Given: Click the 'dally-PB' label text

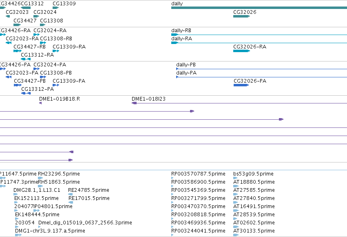Looking at the screenshot, I should coord(186,65).
